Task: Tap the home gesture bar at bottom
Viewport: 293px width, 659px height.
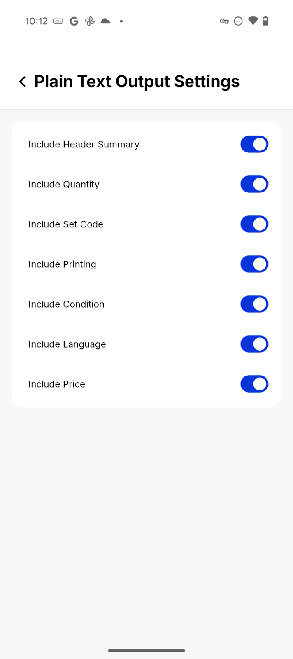Action: coord(146,650)
